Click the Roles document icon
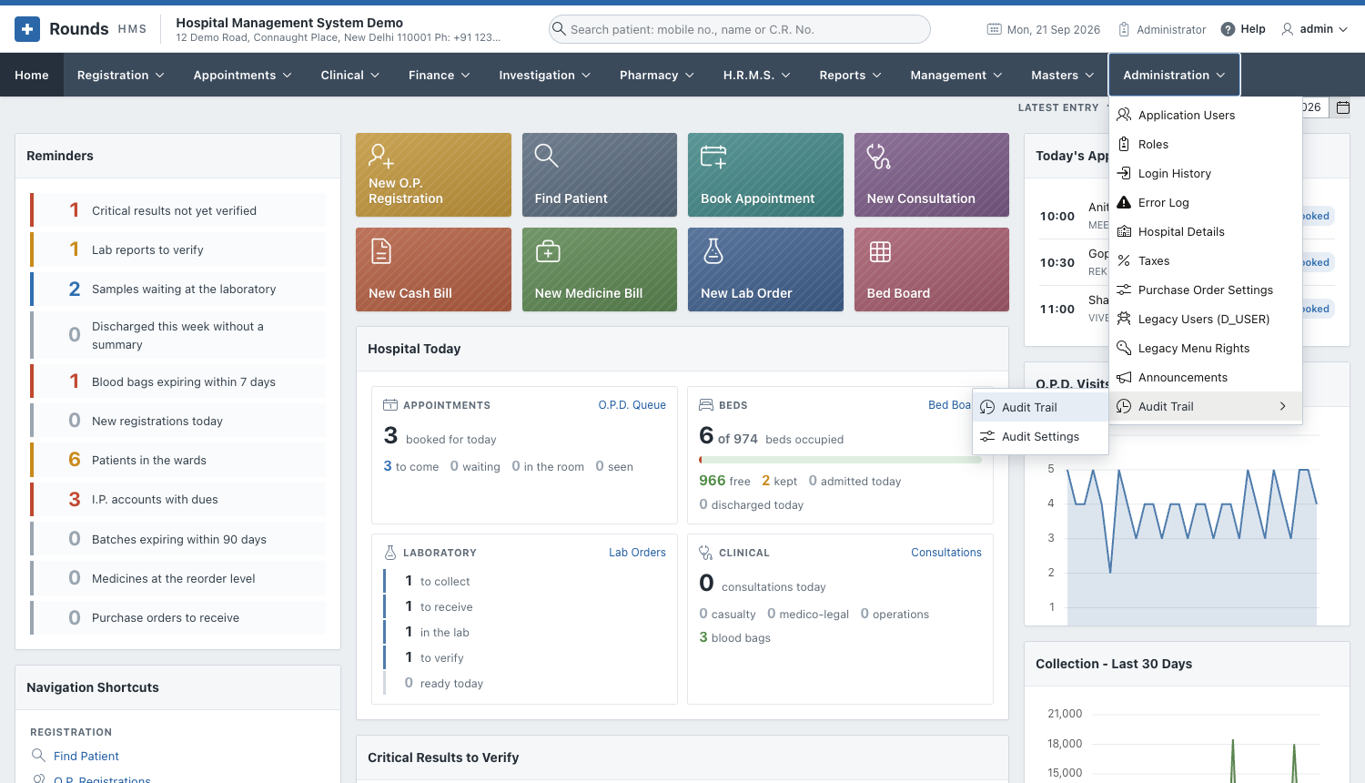1365x783 pixels. 1124,144
